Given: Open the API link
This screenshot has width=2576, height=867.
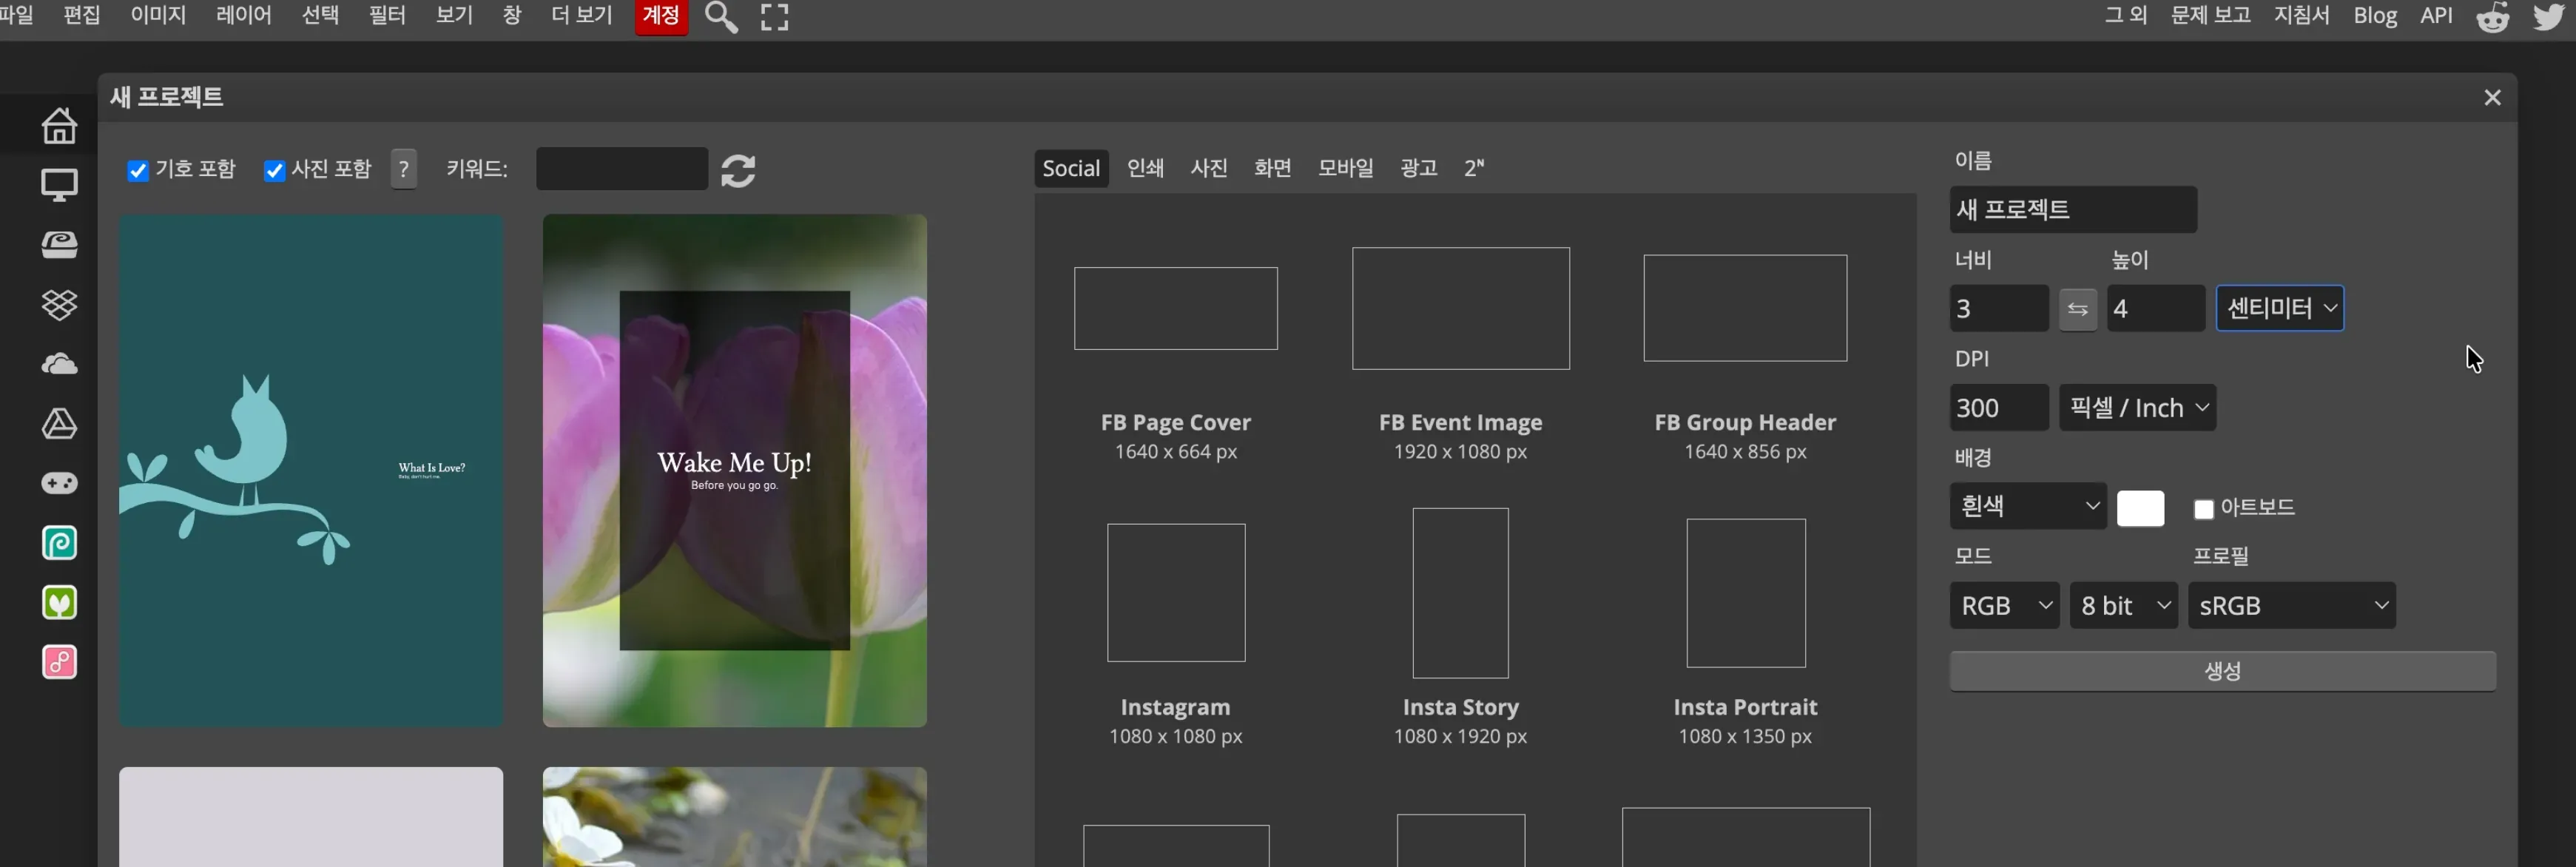Looking at the screenshot, I should [x=2437, y=16].
